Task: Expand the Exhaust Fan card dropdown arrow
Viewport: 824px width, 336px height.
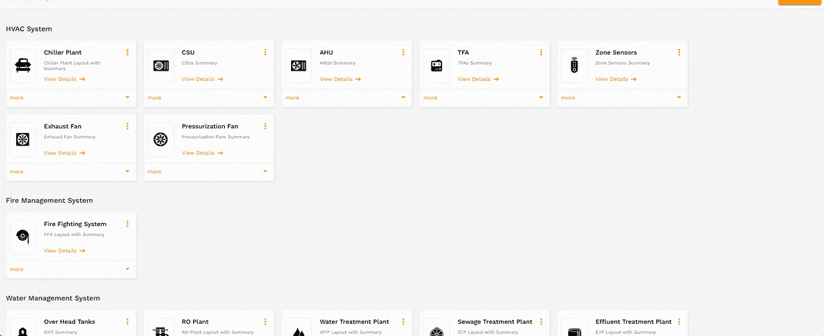Action: click(127, 171)
